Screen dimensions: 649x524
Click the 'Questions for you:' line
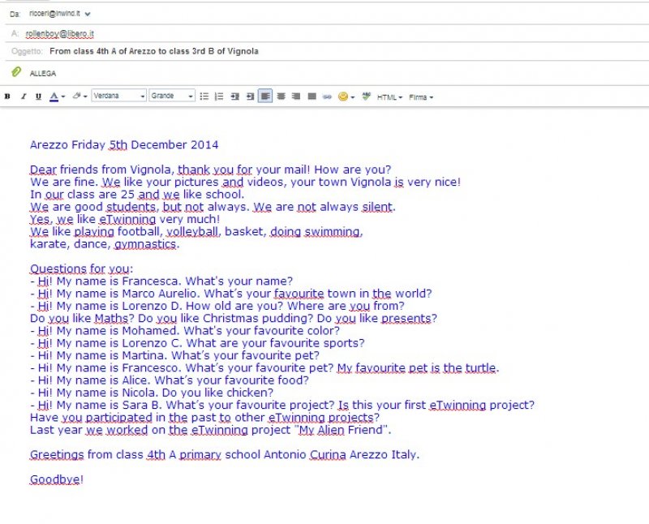click(x=82, y=269)
